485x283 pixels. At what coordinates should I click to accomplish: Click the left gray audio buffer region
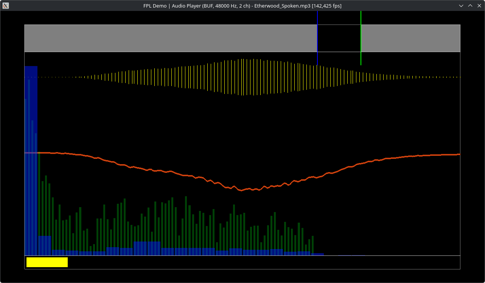[171, 38]
